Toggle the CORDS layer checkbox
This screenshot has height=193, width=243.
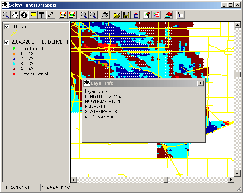pyautogui.click(x=7, y=26)
